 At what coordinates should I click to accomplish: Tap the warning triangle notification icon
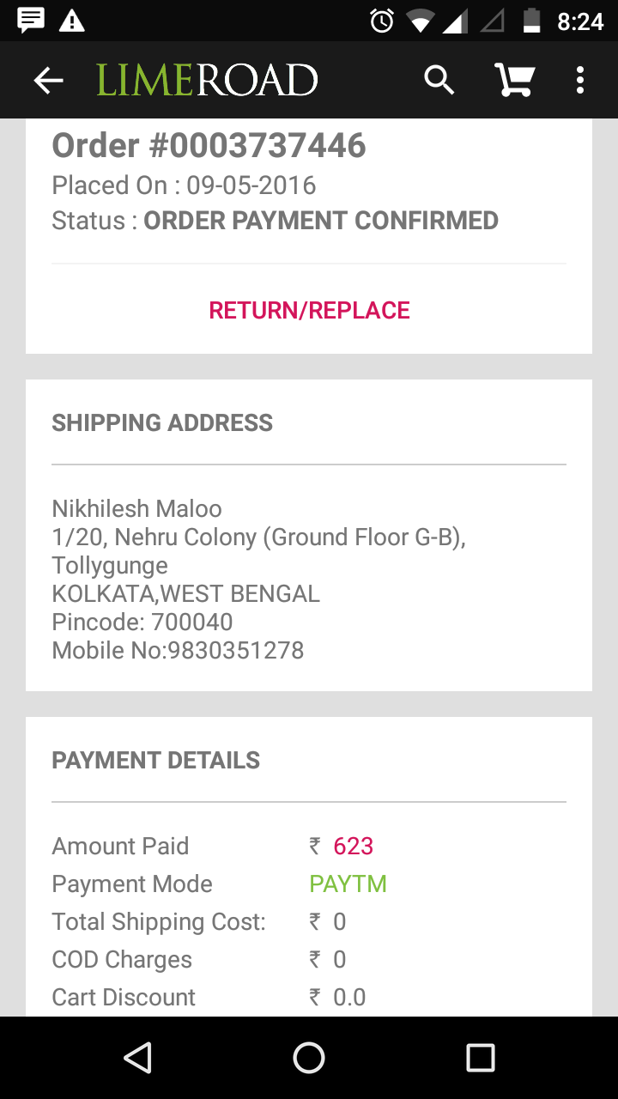click(x=72, y=20)
